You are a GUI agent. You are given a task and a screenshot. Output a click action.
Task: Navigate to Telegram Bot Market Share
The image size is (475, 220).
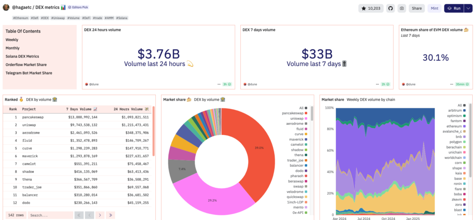click(x=29, y=73)
